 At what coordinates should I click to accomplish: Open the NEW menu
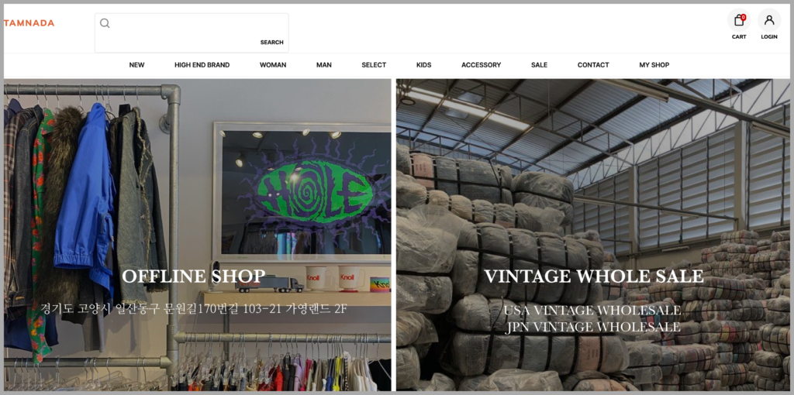(136, 65)
